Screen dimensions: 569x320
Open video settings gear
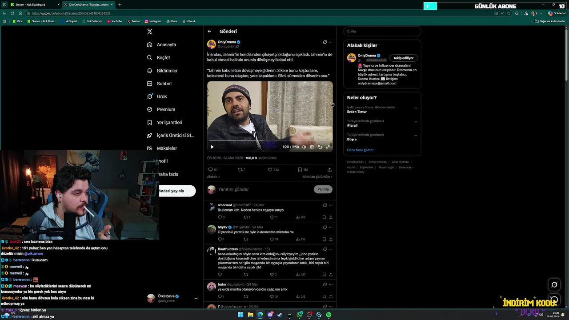(x=312, y=147)
